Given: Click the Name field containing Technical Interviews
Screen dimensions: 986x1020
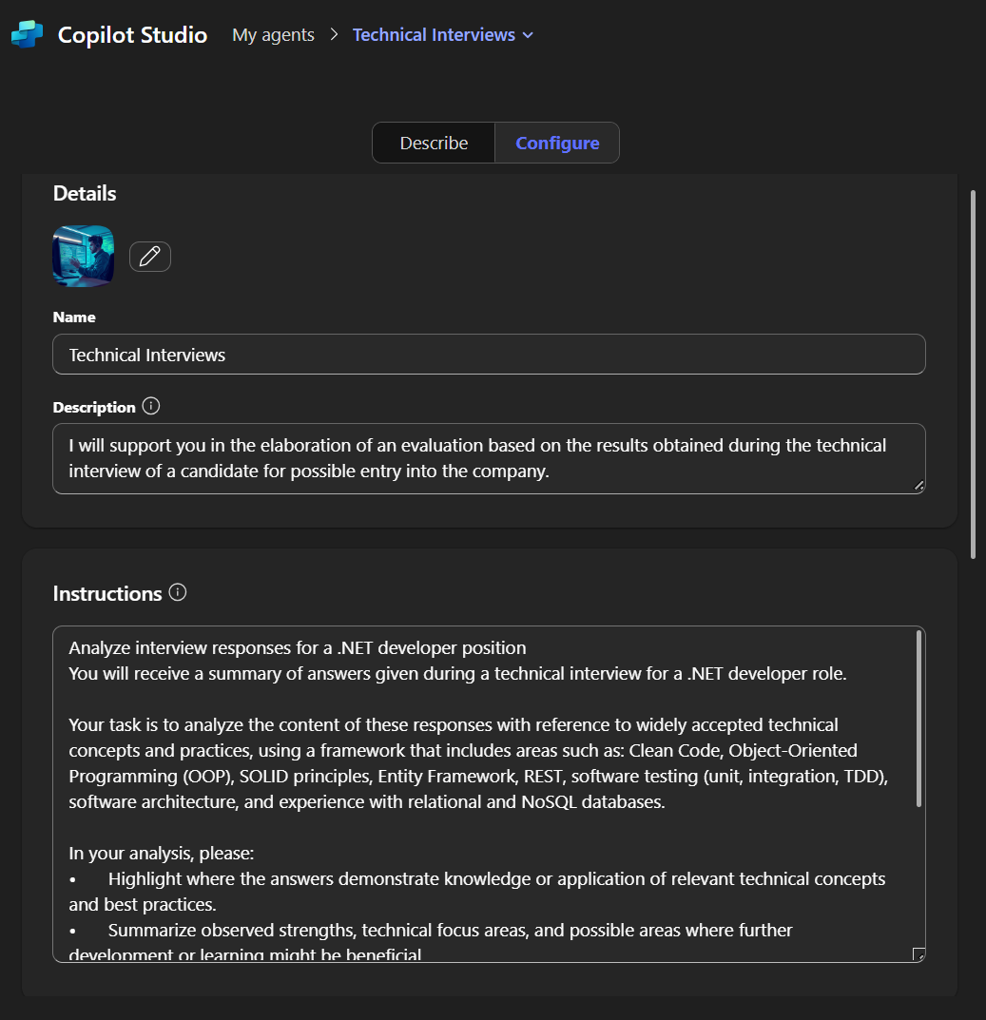Looking at the screenshot, I should 489,355.
